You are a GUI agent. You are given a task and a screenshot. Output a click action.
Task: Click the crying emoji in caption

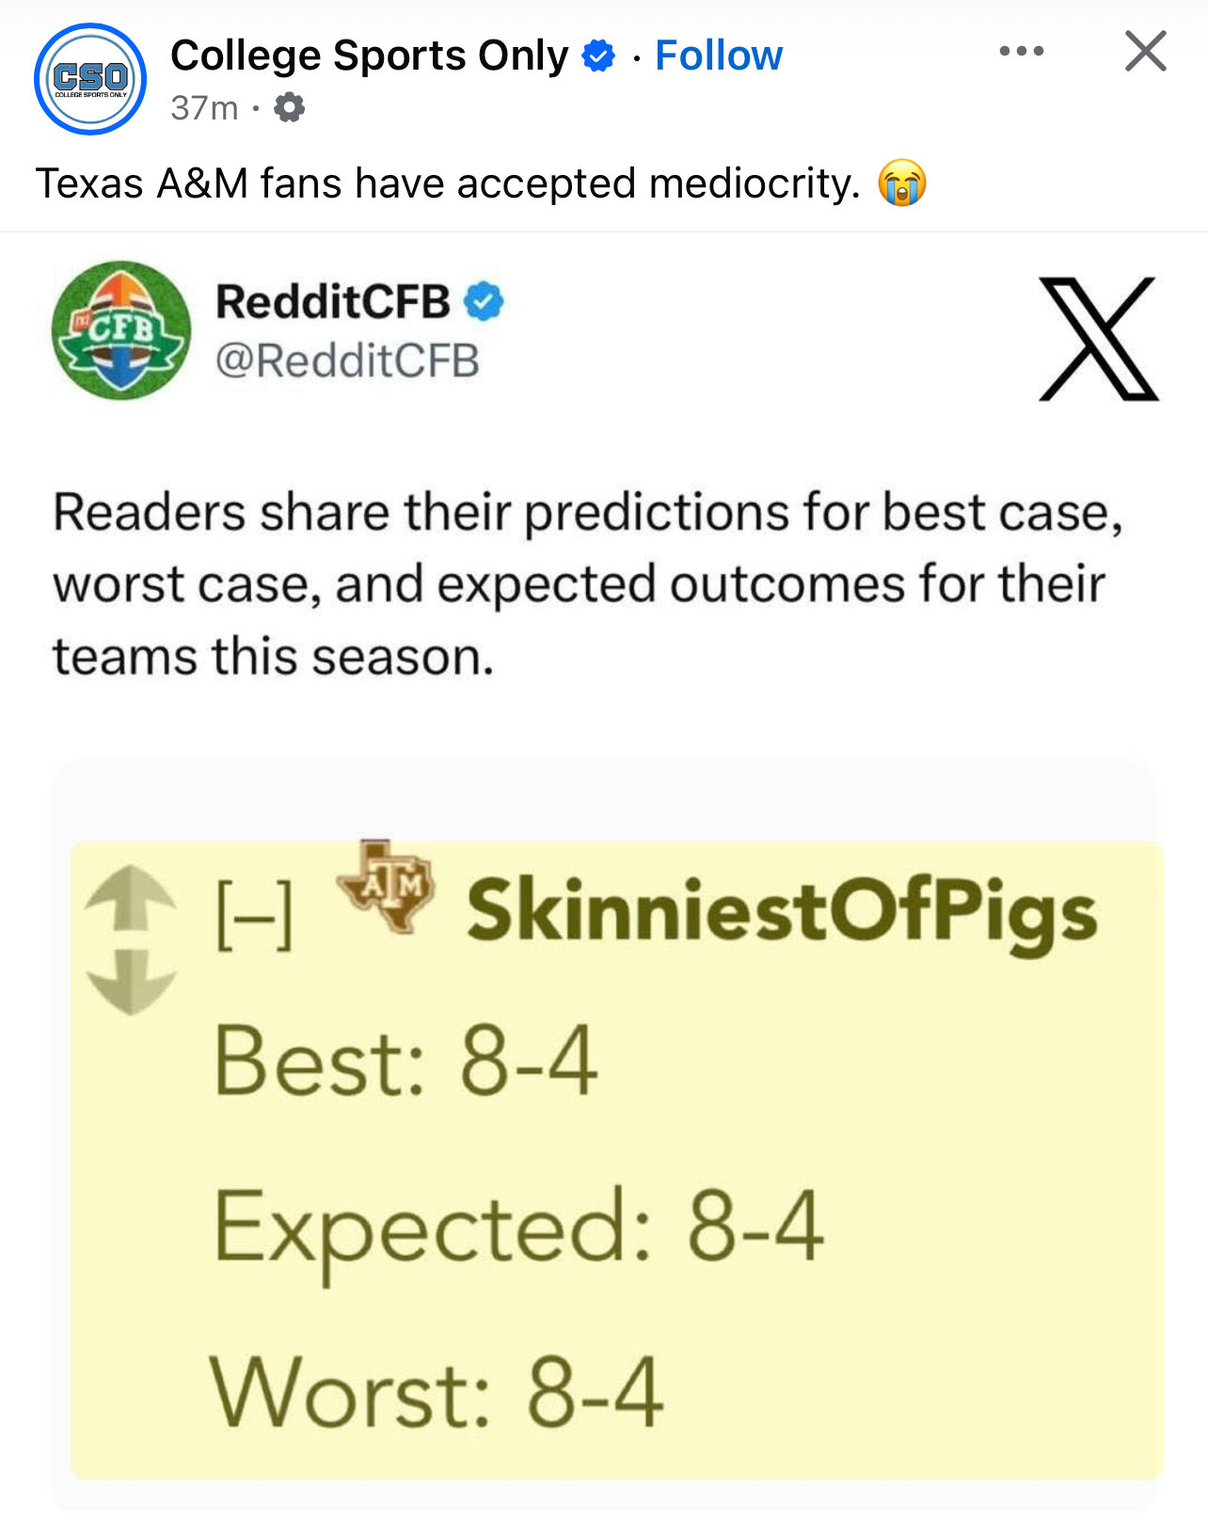[902, 183]
